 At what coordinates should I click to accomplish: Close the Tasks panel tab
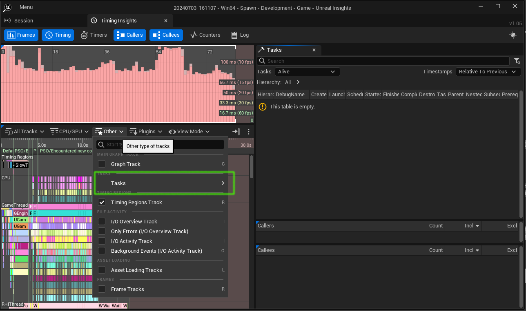tap(314, 50)
